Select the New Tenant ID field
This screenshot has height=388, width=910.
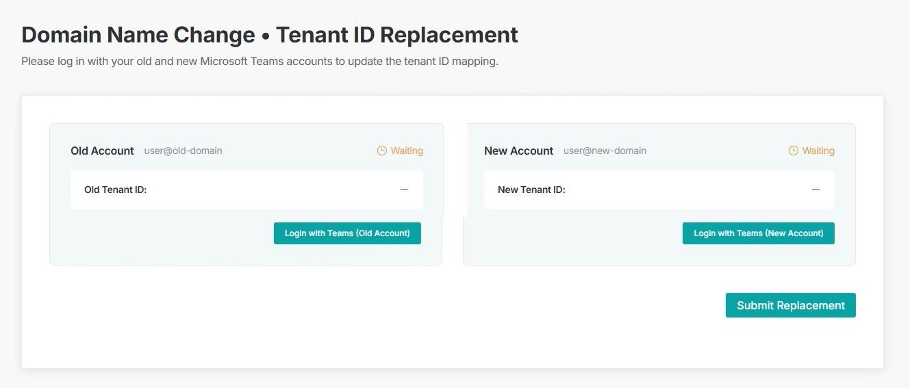pyautogui.click(x=659, y=190)
